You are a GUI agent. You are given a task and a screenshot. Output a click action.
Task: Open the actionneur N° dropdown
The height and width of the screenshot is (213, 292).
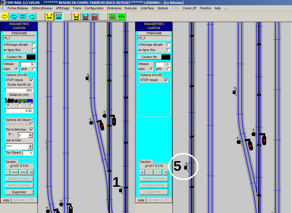click(31, 135)
